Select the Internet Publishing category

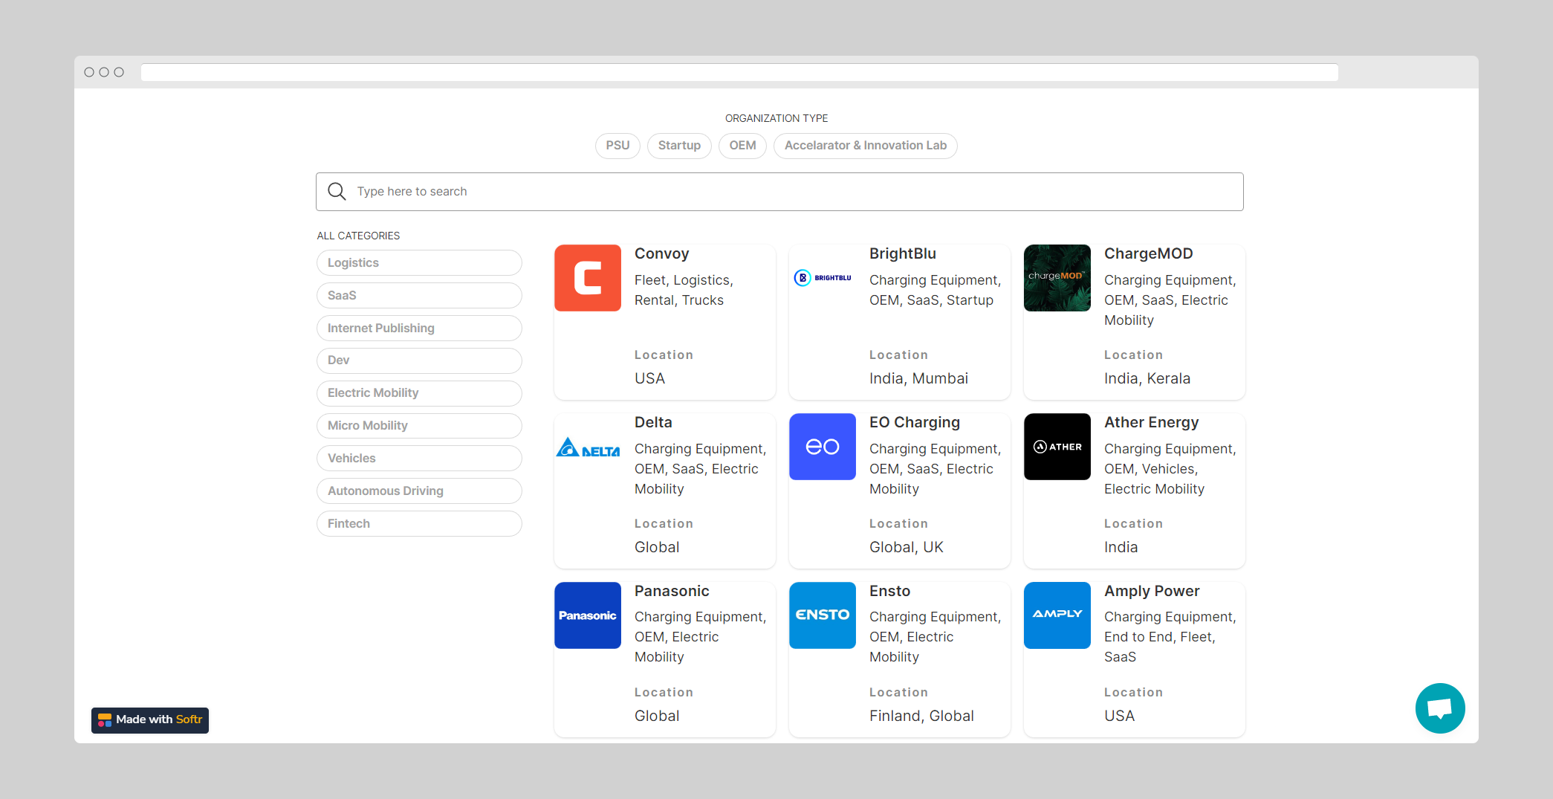point(419,329)
